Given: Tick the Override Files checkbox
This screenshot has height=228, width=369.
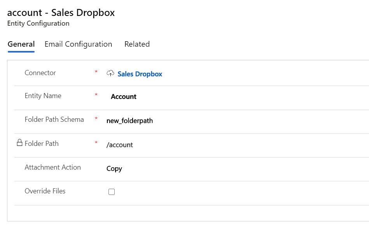Looking at the screenshot, I should pyautogui.click(x=112, y=192).
